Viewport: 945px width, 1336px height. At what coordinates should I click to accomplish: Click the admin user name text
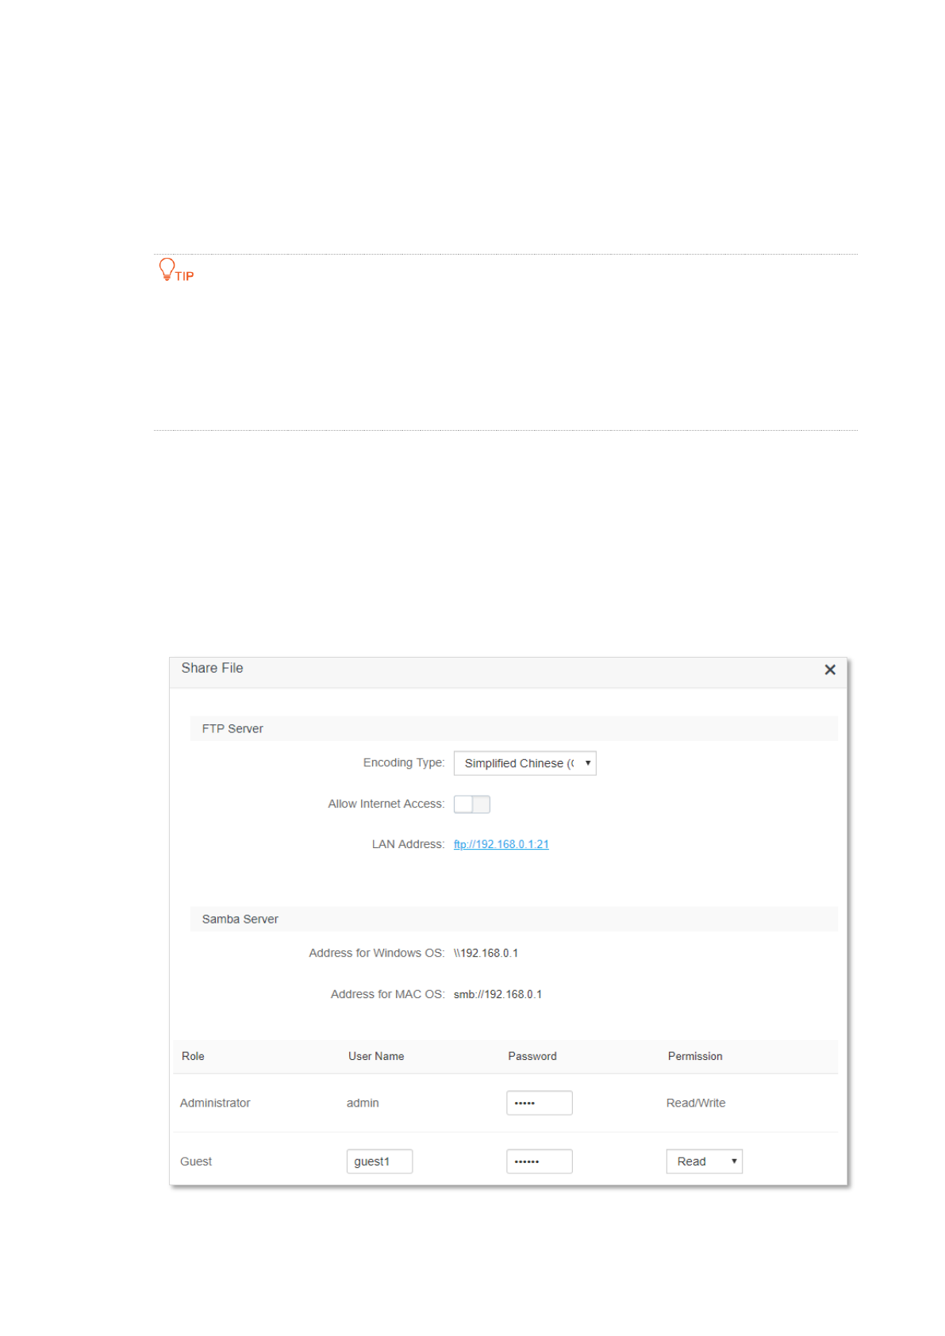(x=363, y=1103)
